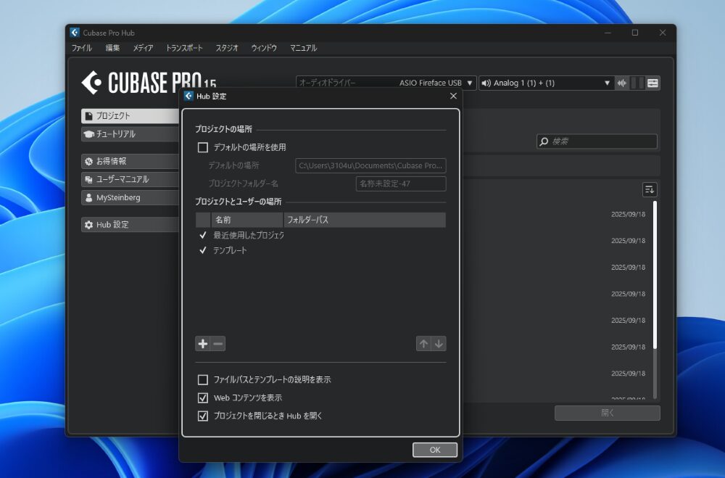Expand the ASIO Fireface USB driver dropdown
Image resolution: width=725 pixels, height=478 pixels.
pyautogui.click(x=470, y=83)
